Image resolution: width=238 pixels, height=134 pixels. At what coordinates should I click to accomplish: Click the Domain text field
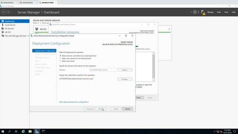[103, 70]
